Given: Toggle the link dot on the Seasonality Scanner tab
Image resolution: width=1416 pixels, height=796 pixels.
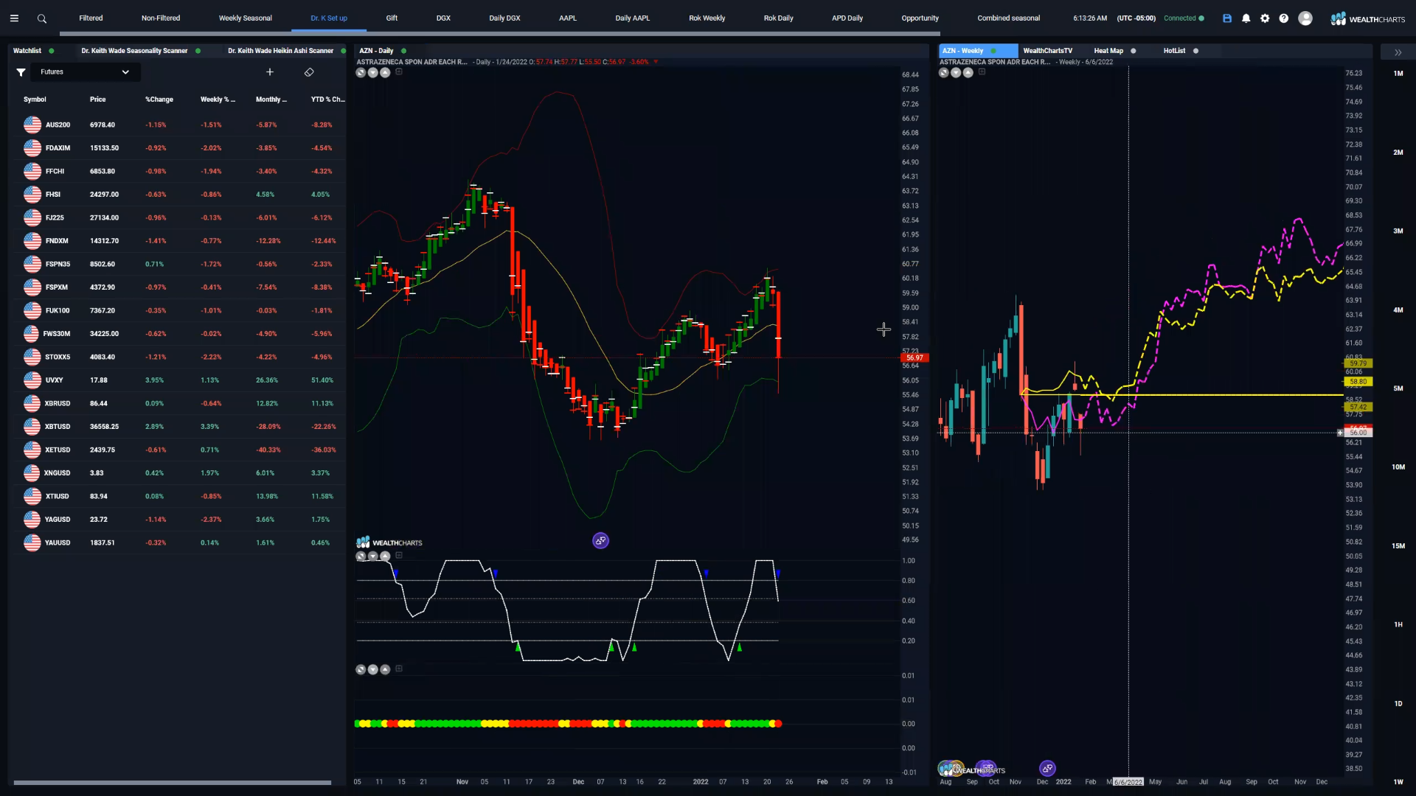Looking at the screenshot, I should tap(198, 51).
